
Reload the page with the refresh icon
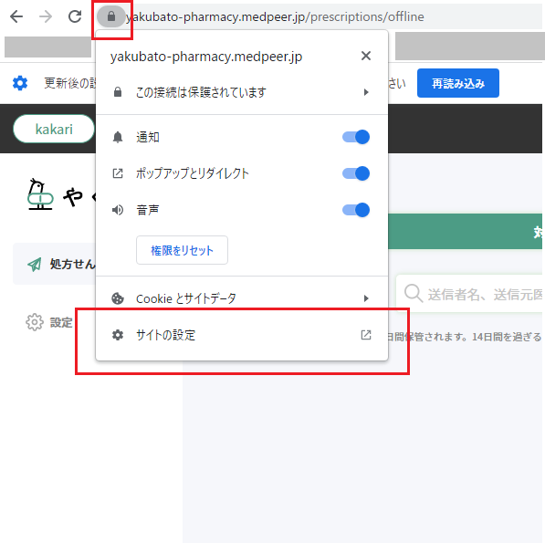(75, 16)
